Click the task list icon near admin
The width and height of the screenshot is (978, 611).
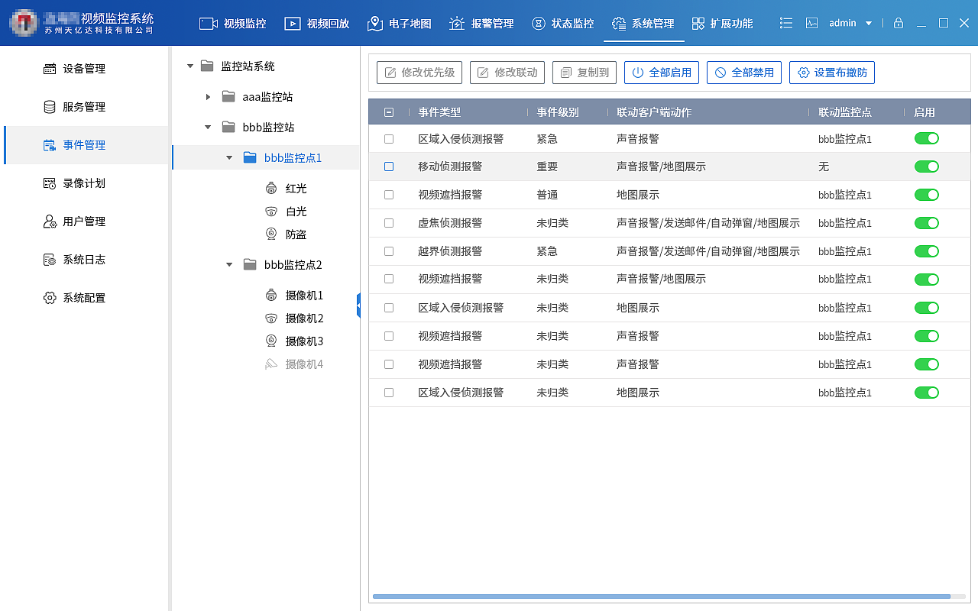[785, 23]
